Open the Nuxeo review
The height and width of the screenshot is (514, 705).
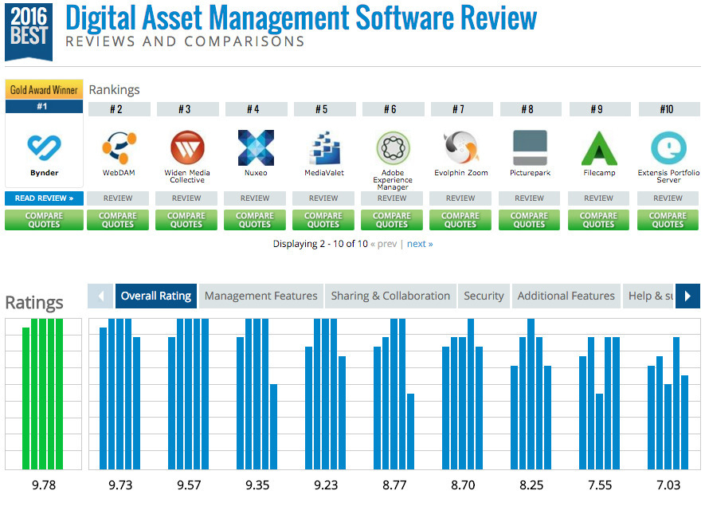tap(255, 198)
